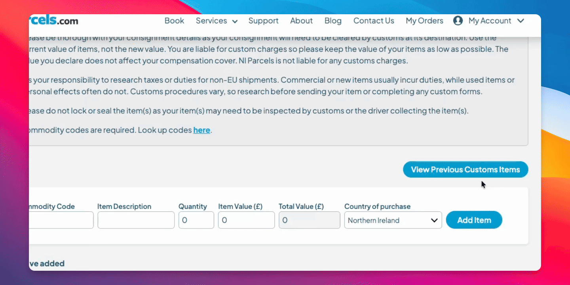This screenshot has height=285, width=570.
Task: Focus the Item Value (£) field
Action: click(246, 220)
